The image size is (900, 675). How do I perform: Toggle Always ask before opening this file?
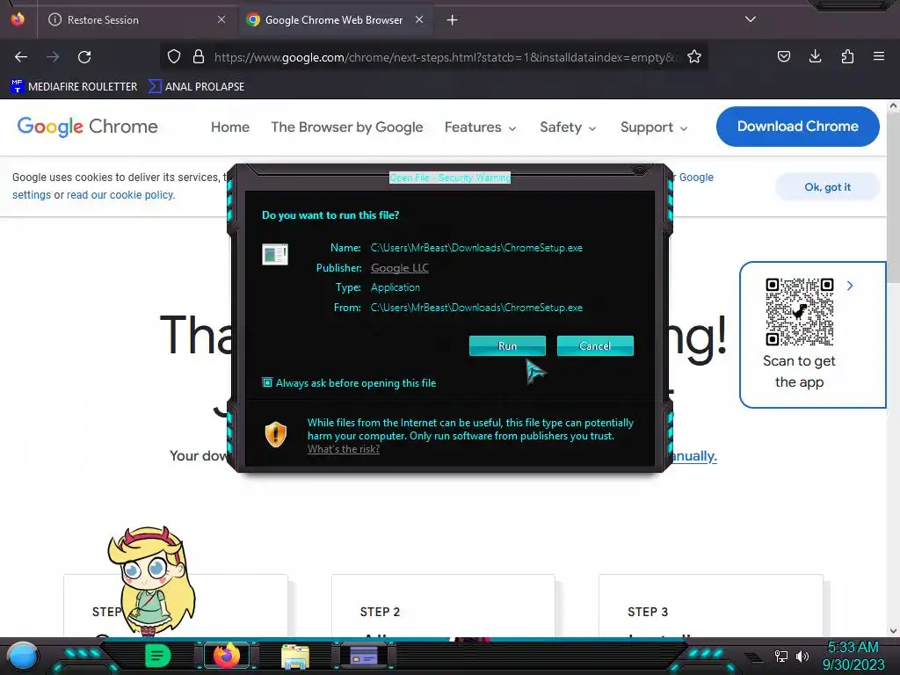click(x=267, y=382)
